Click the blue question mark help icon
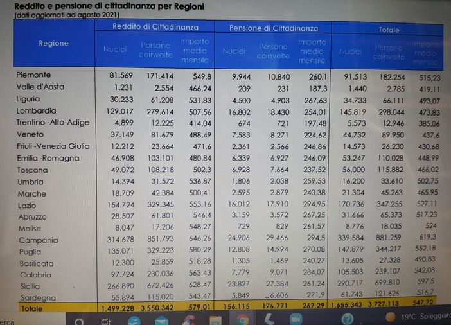The height and width of the screenshot is (325, 451). (347, 319)
